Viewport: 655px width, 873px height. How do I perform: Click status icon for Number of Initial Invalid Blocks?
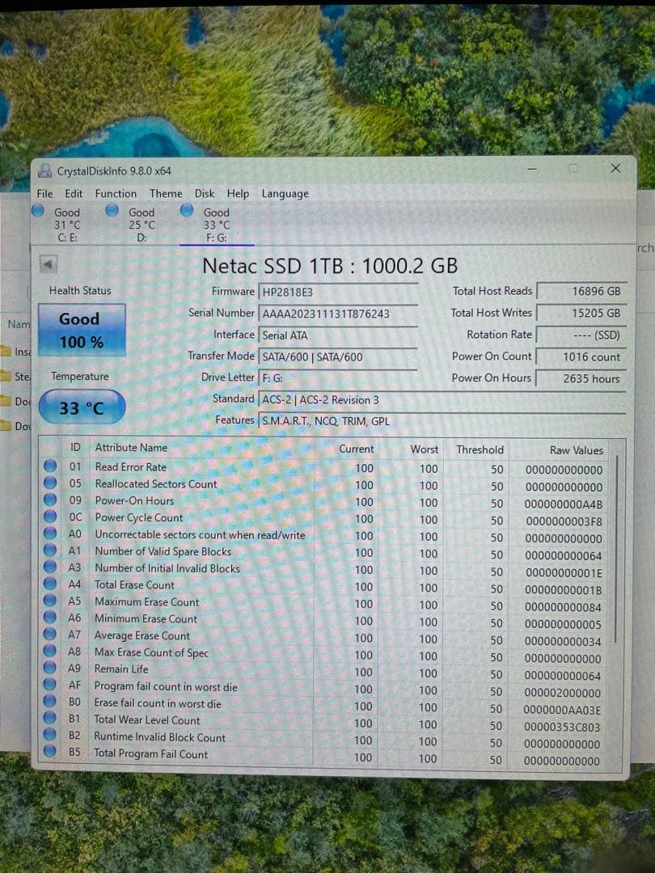pyautogui.click(x=50, y=566)
